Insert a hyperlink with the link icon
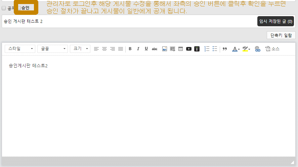Screen dimensions: 298x167 (x=258, y=49)
